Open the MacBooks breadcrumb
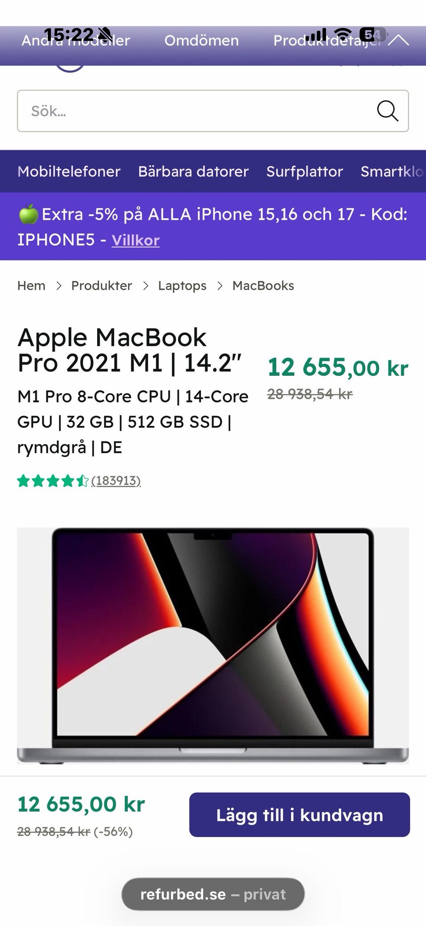The height and width of the screenshot is (926, 426). tap(263, 286)
